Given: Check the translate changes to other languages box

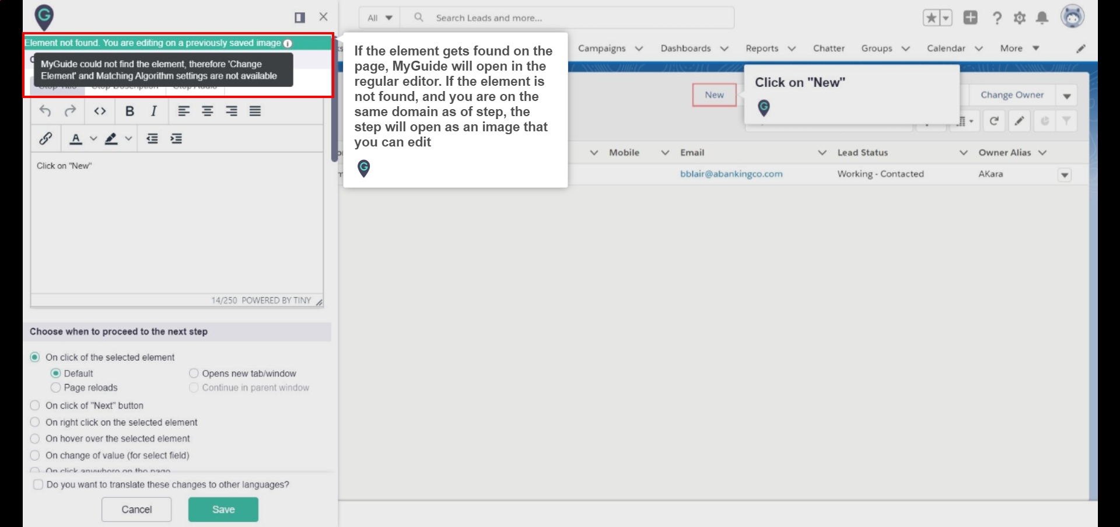Looking at the screenshot, I should 38,485.
